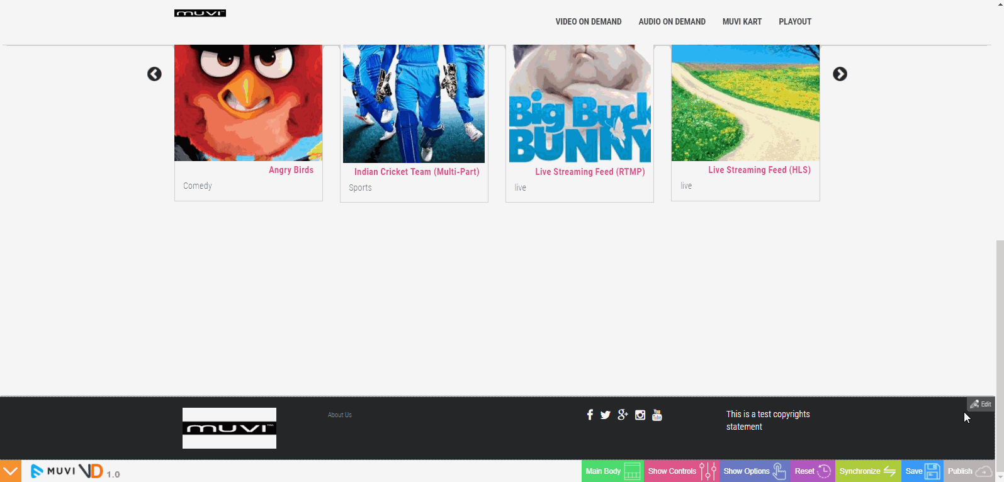
Task: Open the YouTube social icon
Action: pyautogui.click(x=657, y=415)
